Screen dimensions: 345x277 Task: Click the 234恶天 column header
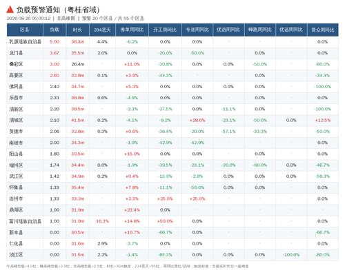click(102, 30)
